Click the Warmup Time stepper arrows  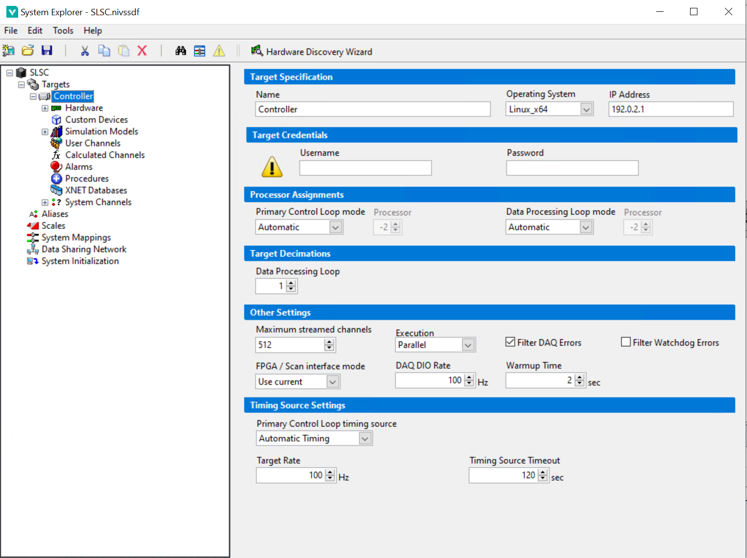click(x=580, y=380)
